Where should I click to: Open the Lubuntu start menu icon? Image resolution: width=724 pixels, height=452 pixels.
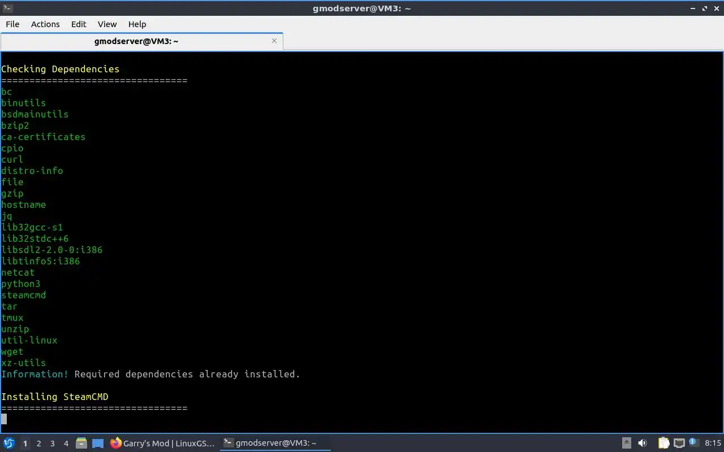coord(8,443)
